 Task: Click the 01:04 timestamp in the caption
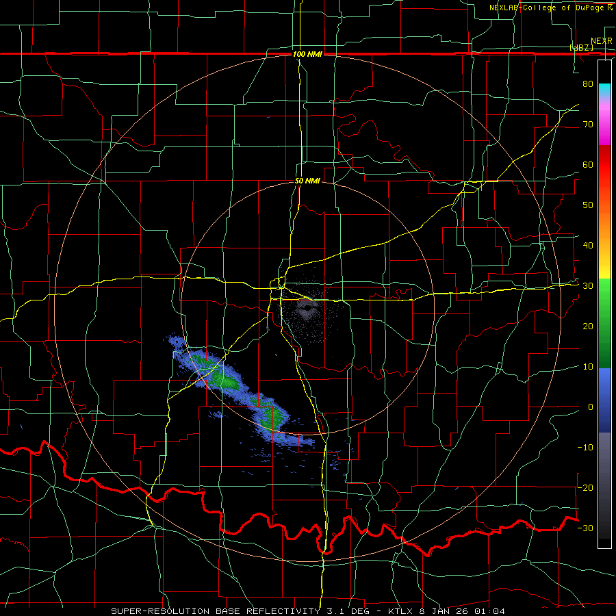490,611
